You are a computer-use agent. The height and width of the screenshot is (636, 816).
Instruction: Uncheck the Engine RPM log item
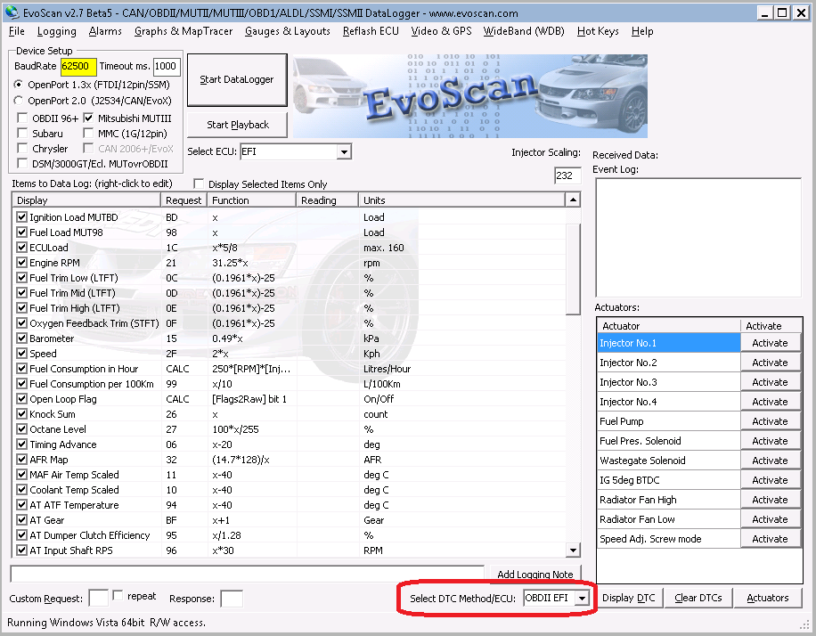tap(22, 263)
